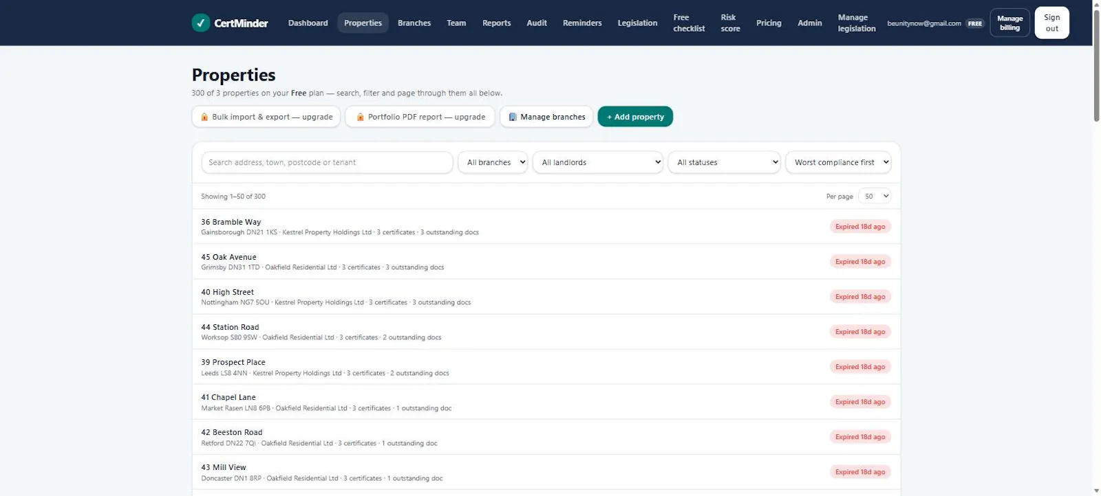Click the Sign out button
The width and height of the screenshot is (1101, 496).
tap(1051, 23)
